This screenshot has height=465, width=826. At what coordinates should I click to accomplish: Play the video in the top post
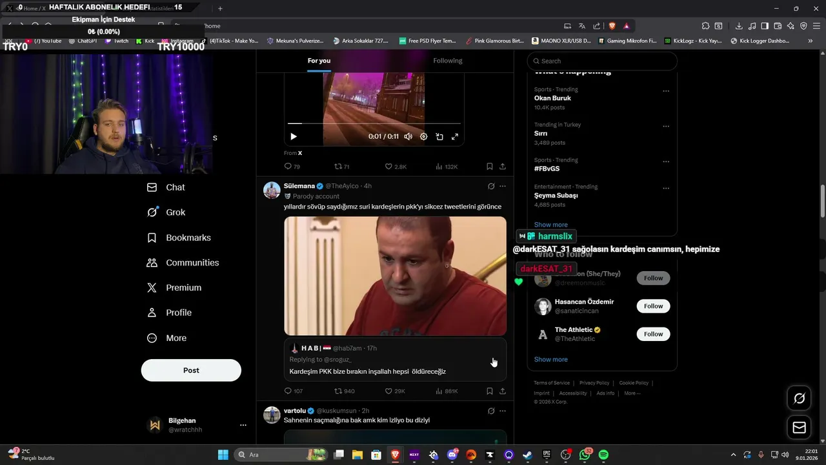[294, 136]
